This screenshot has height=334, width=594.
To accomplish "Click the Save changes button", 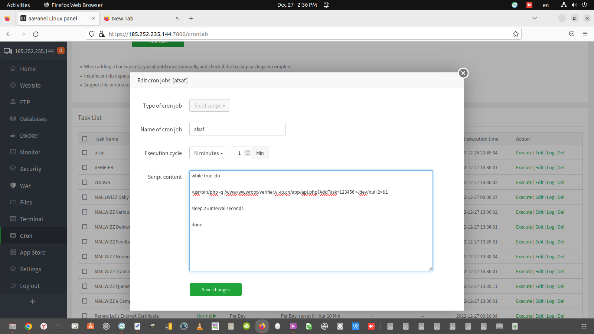I will tap(216, 289).
